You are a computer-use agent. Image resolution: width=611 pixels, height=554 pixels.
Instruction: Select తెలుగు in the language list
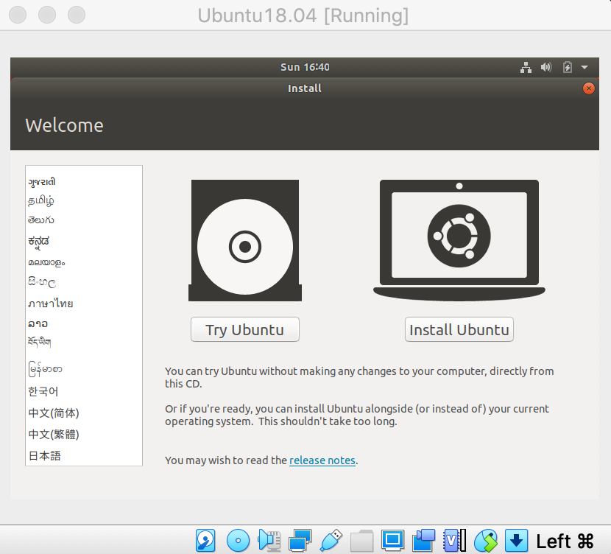tap(84, 220)
